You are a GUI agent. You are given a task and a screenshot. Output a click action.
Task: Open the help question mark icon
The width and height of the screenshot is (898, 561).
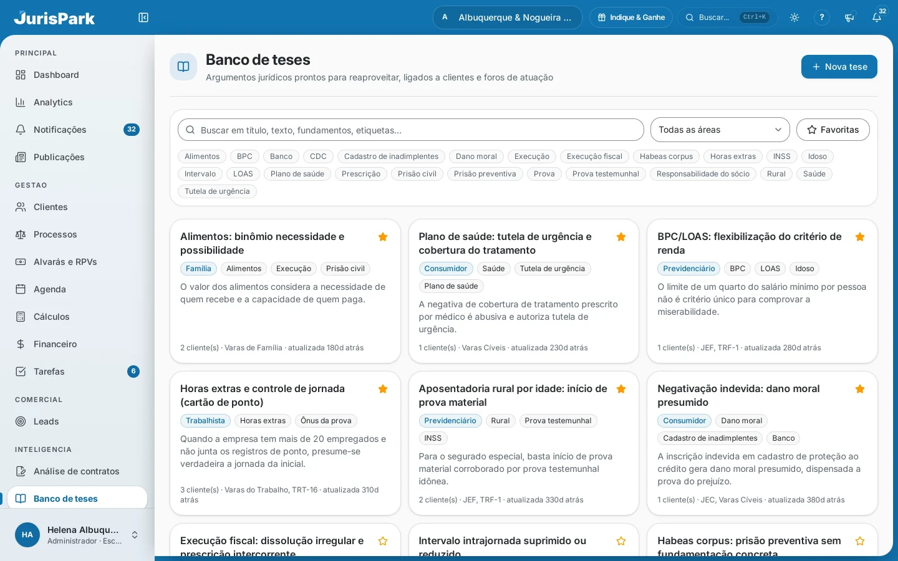pos(822,17)
